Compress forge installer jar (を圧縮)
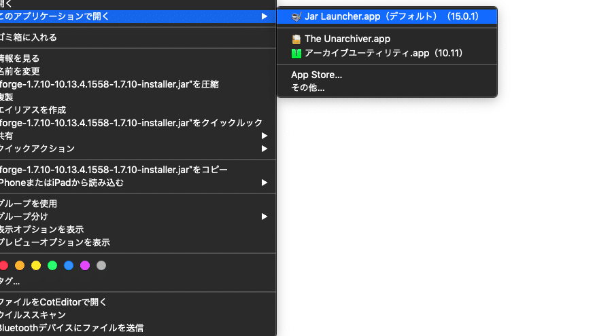 click(138, 84)
